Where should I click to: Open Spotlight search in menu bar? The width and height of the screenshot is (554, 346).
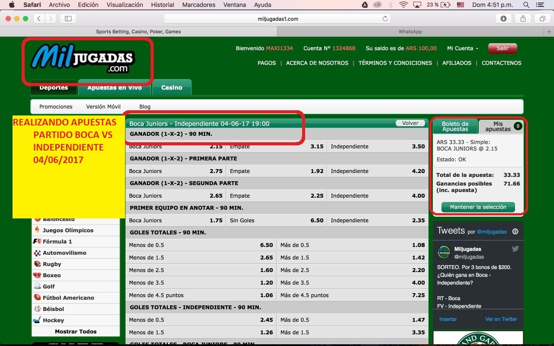[x=526, y=5]
